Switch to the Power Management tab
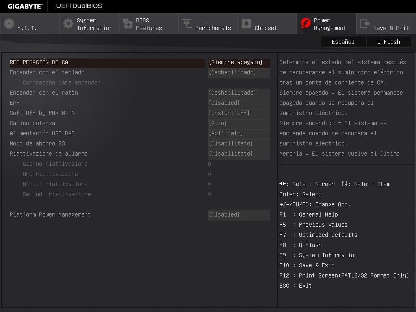 tap(326, 24)
